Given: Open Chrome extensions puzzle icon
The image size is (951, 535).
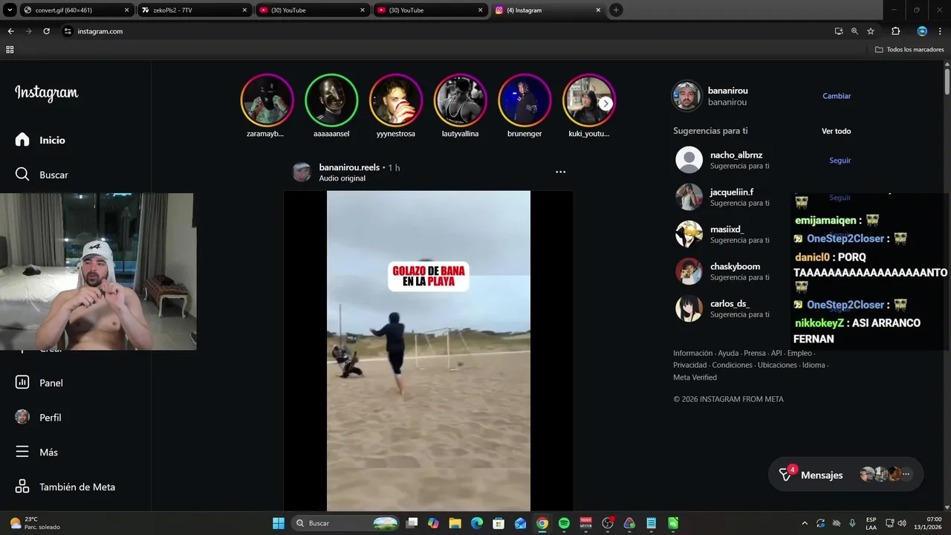Looking at the screenshot, I should point(895,31).
